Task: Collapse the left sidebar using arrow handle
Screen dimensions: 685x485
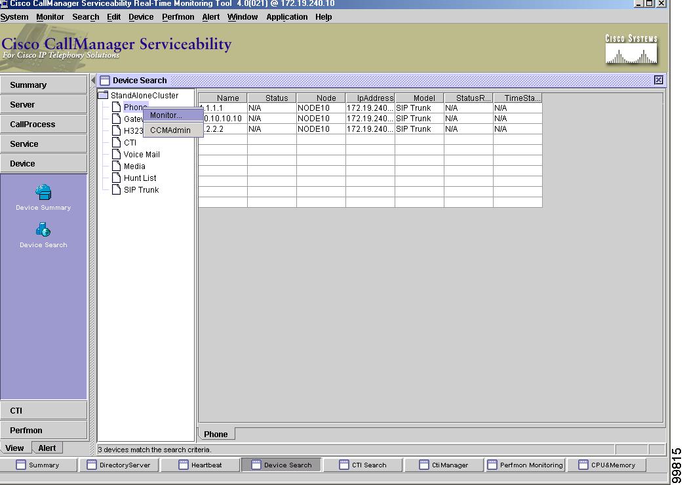Action: click(93, 81)
